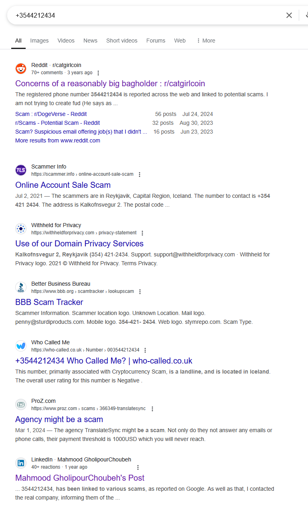The width and height of the screenshot is (308, 512).
Task: Open BBB Scam Tracker result link
Action: coord(49,302)
